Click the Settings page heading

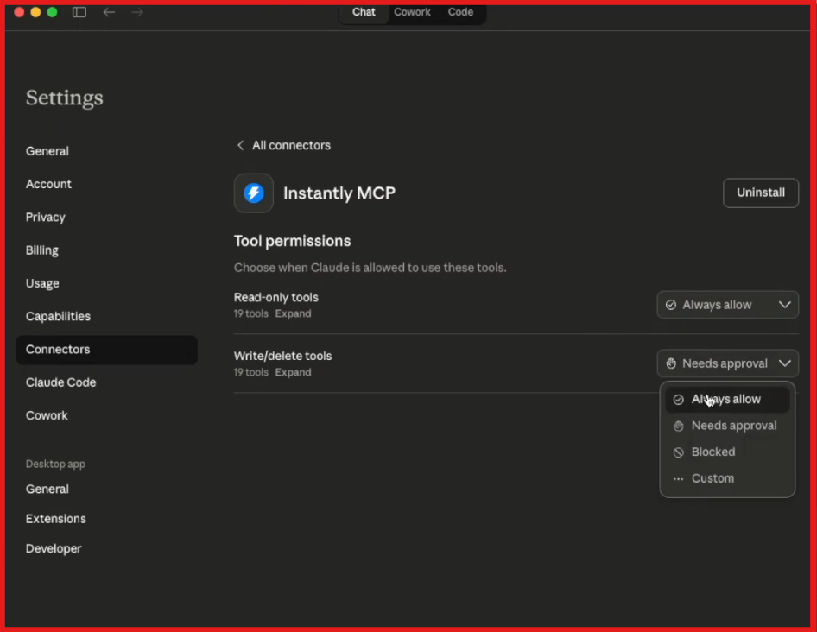pyautogui.click(x=65, y=98)
